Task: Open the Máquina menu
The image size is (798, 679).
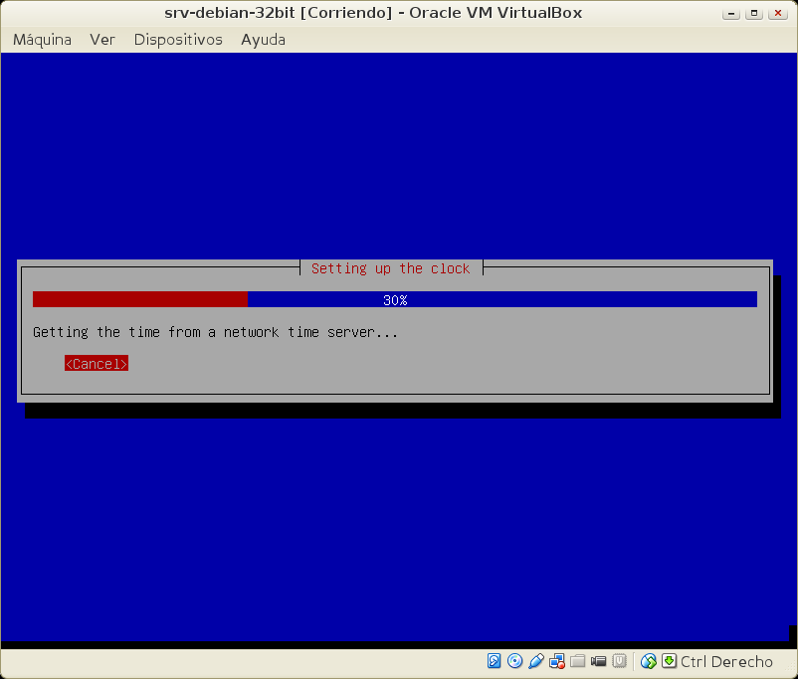Action: pyautogui.click(x=42, y=40)
